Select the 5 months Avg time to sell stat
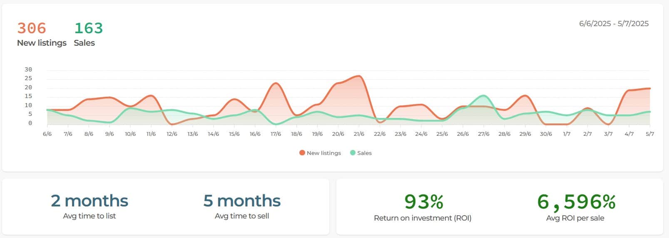This screenshot has width=669, height=238. click(242, 201)
